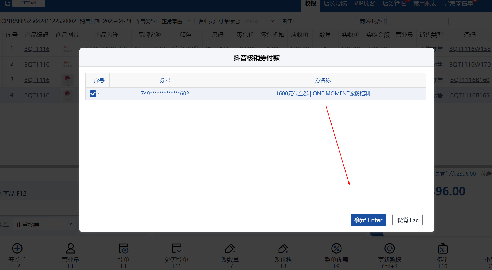The height and width of the screenshot is (270, 492).
Task: Click the 更新数据 refresh data icon
Action: [389, 249]
